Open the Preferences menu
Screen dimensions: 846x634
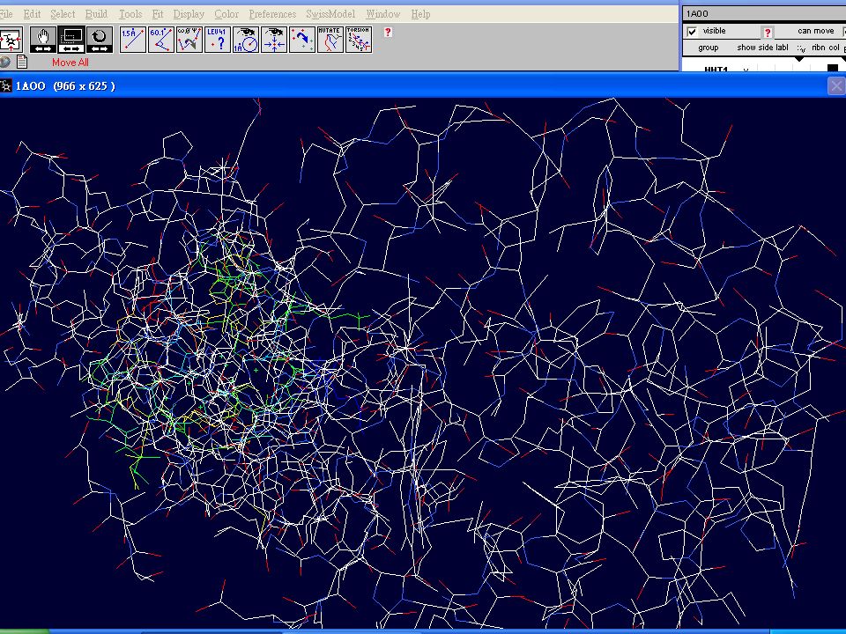[x=272, y=14]
